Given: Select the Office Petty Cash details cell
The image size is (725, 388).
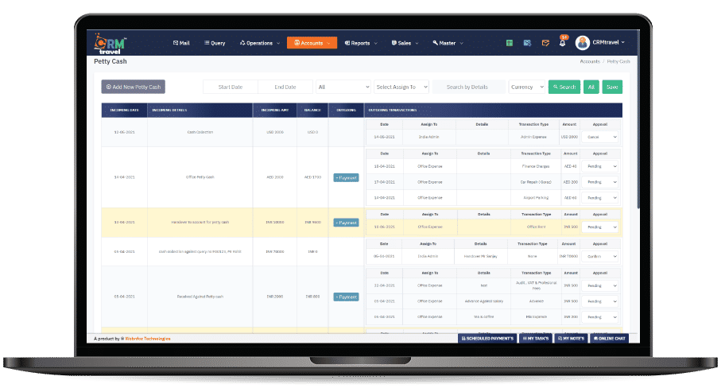Looking at the screenshot, I should (200, 177).
